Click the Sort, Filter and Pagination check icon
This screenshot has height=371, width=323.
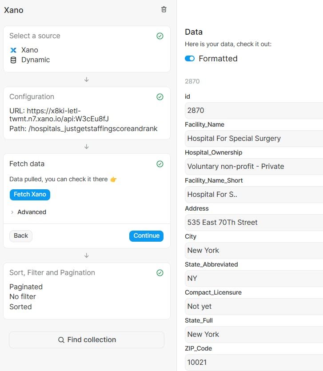pos(160,273)
